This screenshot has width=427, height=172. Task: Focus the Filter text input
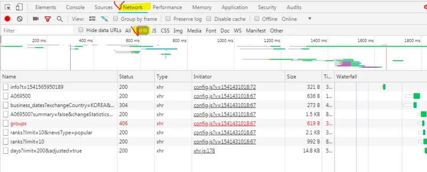(37, 31)
